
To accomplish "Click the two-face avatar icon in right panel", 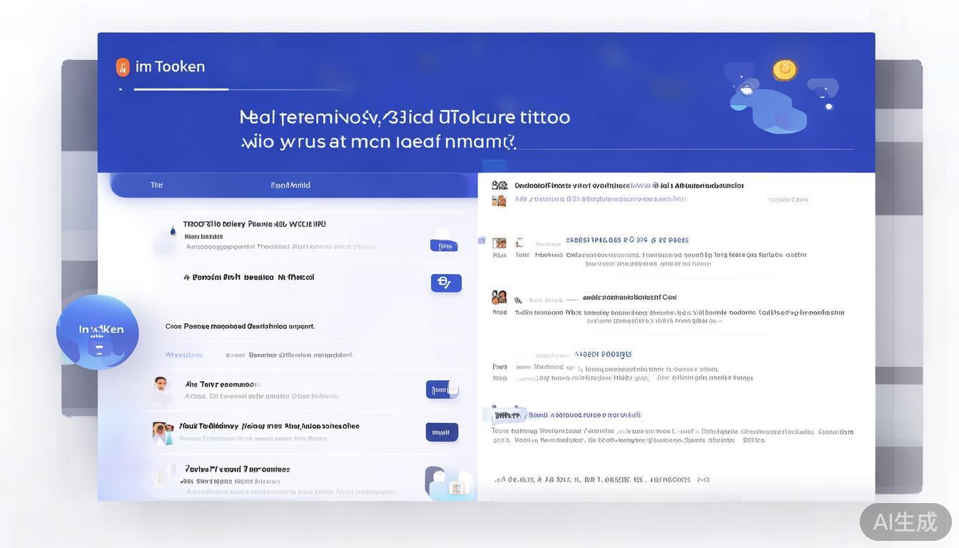I will click(x=499, y=298).
